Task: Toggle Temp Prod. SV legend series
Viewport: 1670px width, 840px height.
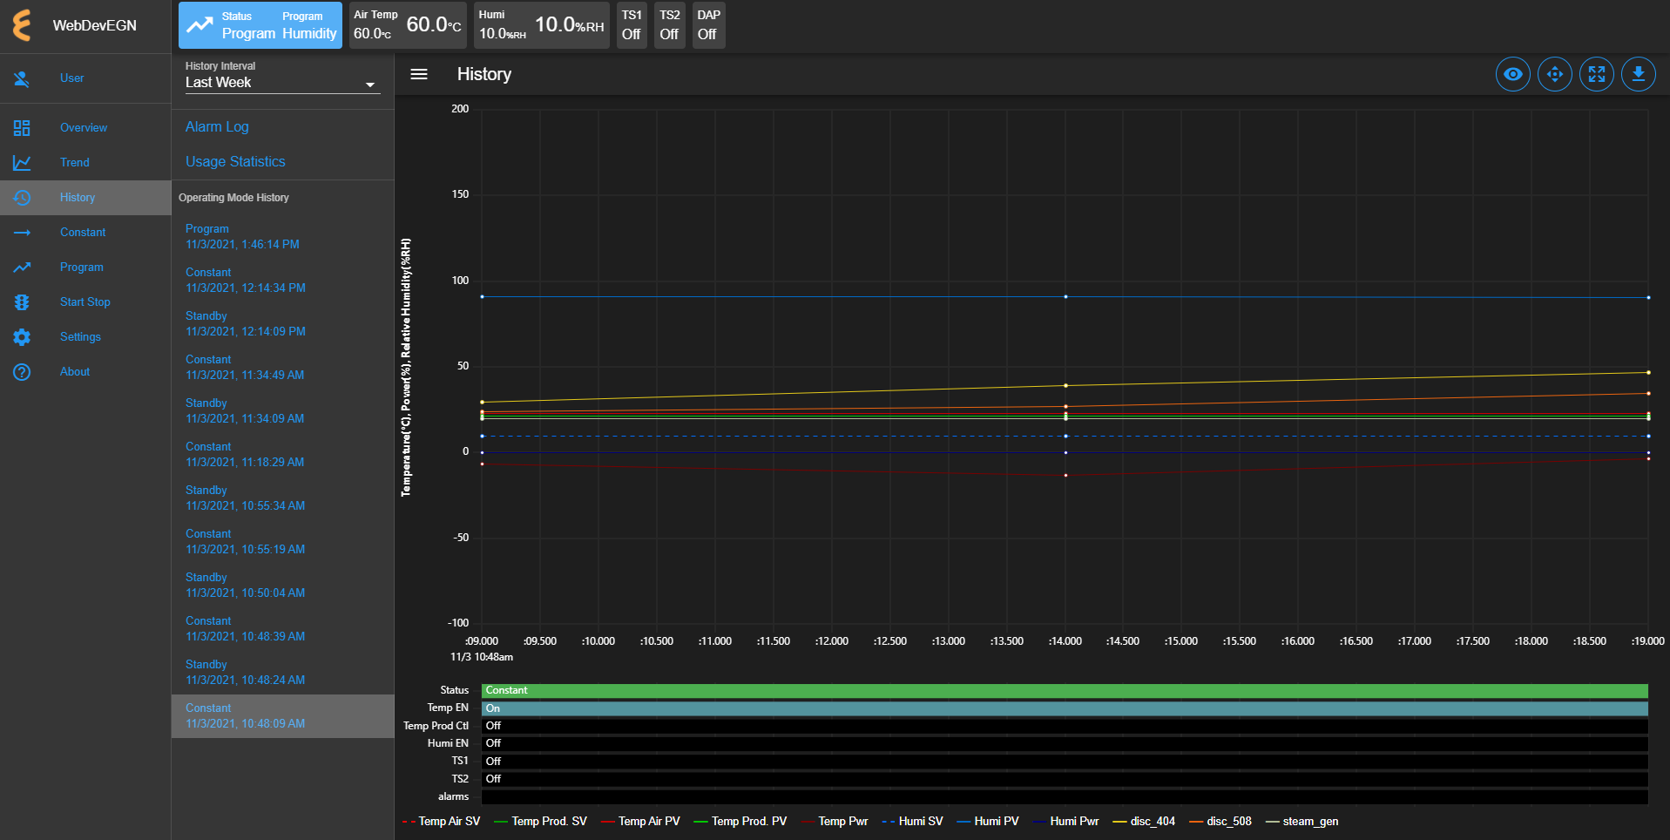Action: pos(540,822)
